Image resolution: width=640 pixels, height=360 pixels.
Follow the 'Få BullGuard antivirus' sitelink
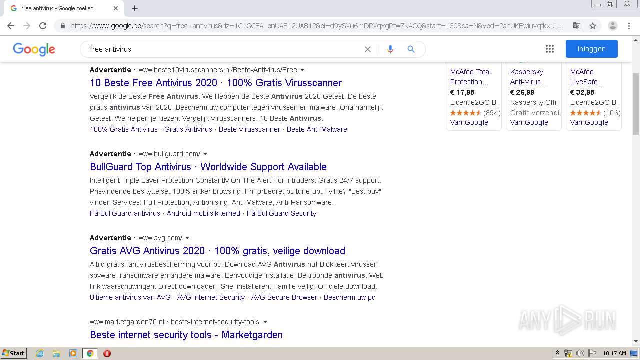(125, 213)
